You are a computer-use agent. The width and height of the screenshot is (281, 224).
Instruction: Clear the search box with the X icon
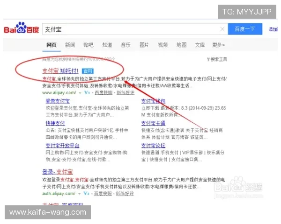pyautogui.click(x=222, y=29)
